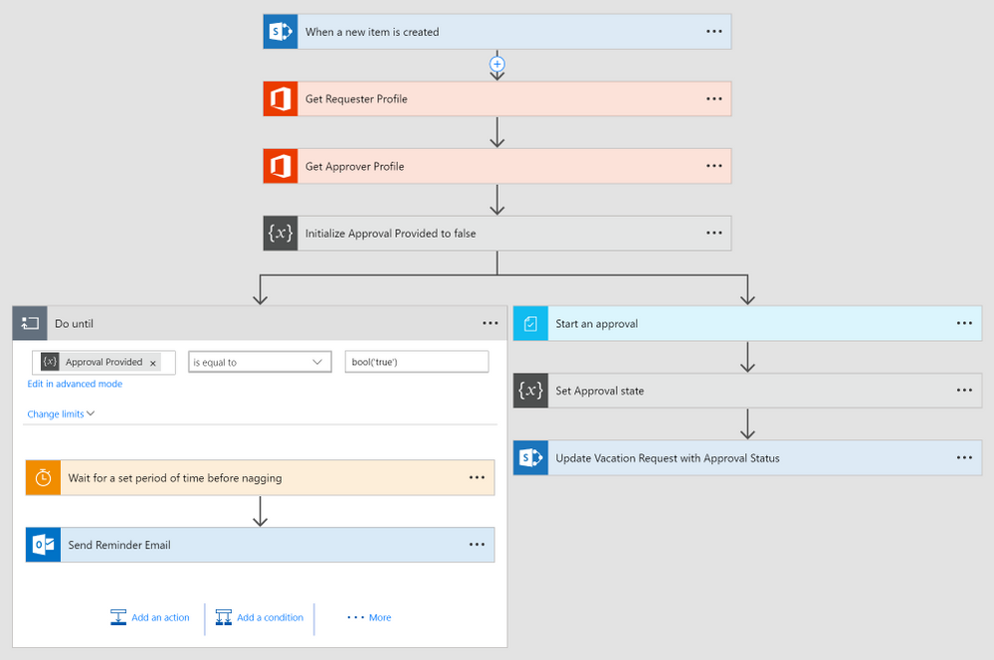Click the SharePoint trigger icon on When a new item is created

pos(279,31)
